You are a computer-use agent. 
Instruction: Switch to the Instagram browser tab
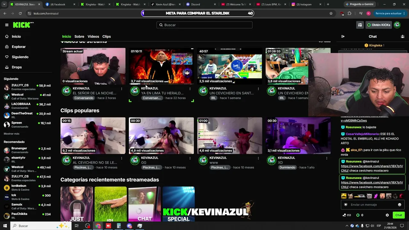pos(306,4)
